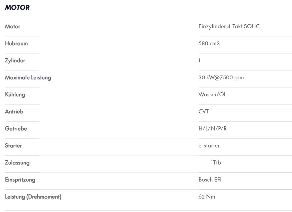Select the Antrieb row label
The height and width of the screenshot is (212, 292).
coord(14,111)
